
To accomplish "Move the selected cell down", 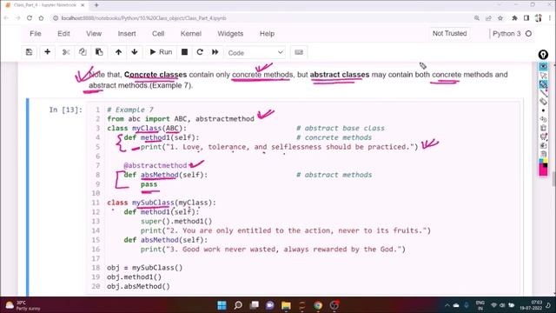I will pyautogui.click(x=135, y=52).
